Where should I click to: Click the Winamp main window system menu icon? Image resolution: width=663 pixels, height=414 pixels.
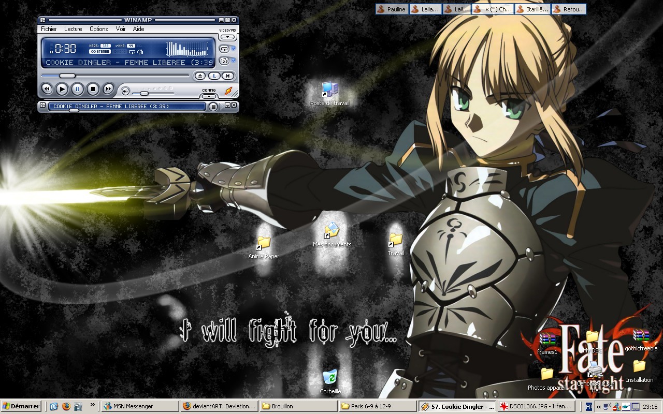point(42,20)
